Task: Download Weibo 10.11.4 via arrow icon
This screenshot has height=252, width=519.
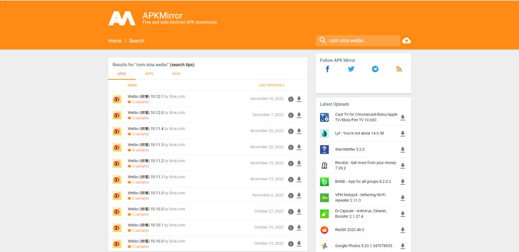Action: (299, 132)
